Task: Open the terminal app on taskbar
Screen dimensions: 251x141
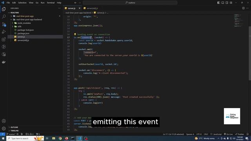Action: (x=73, y=138)
